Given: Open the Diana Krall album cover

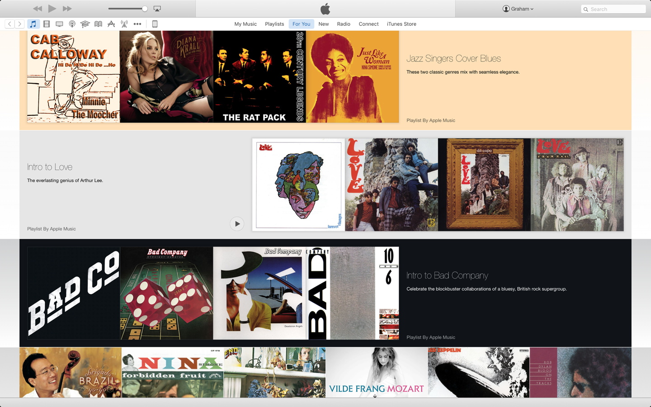Looking at the screenshot, I should 166,76.
